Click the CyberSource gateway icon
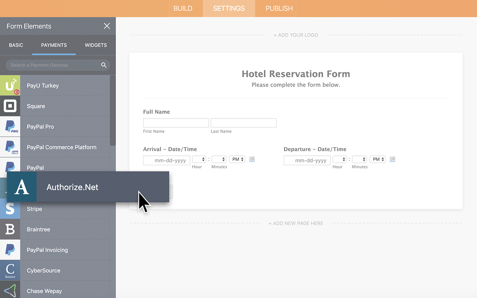Screen dimensions: 477x298 10,270
